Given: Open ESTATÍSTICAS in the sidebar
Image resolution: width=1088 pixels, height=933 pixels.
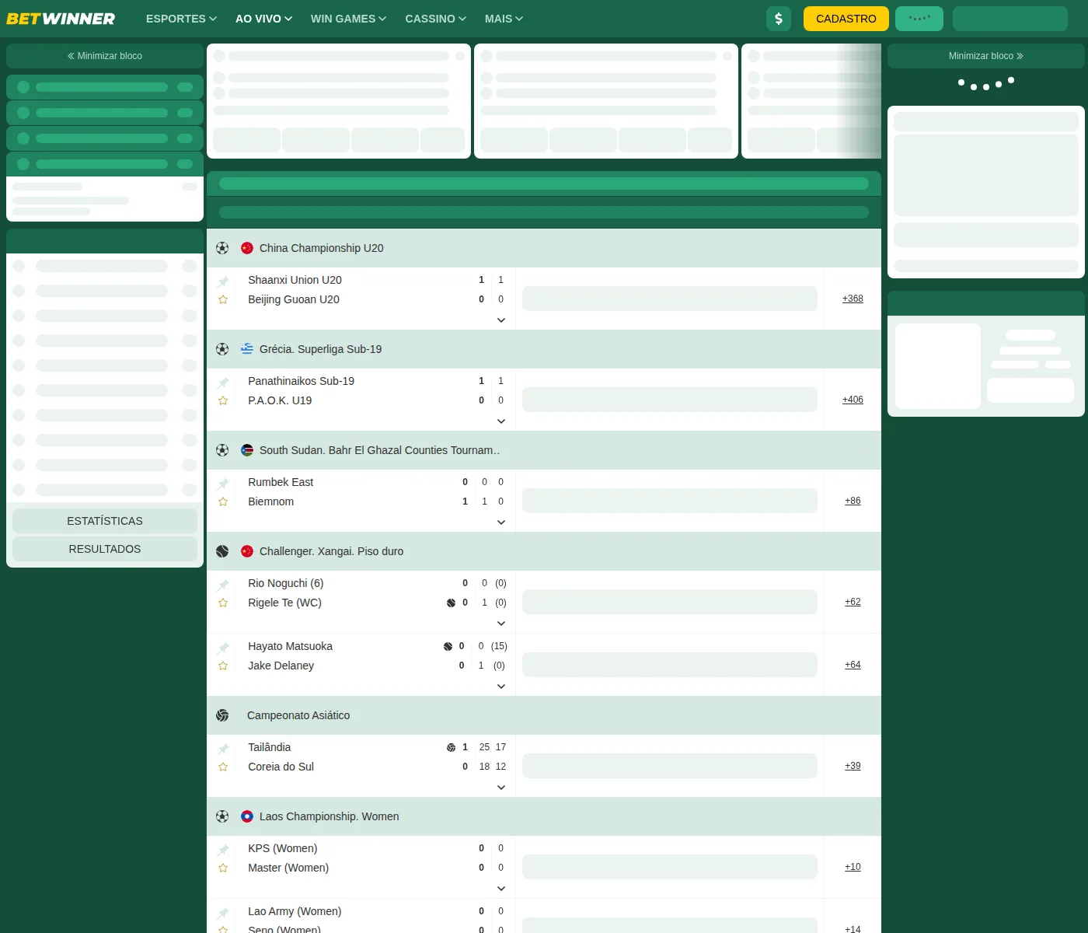Looking at the screenshot, I should 105,521.
